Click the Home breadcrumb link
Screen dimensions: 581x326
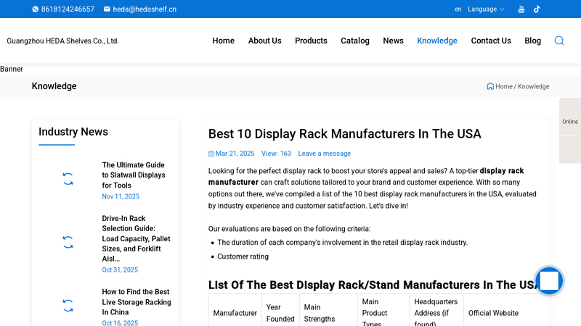coord(504,86)
